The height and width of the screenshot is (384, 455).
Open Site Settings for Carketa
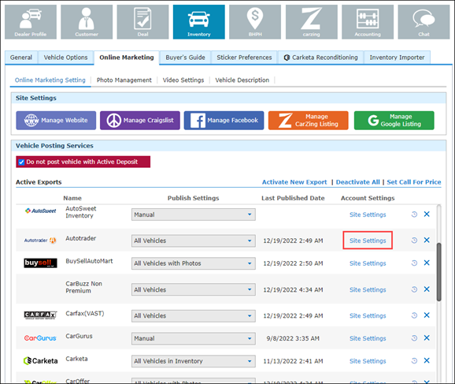pyautogui.click(x=368, y=361)
